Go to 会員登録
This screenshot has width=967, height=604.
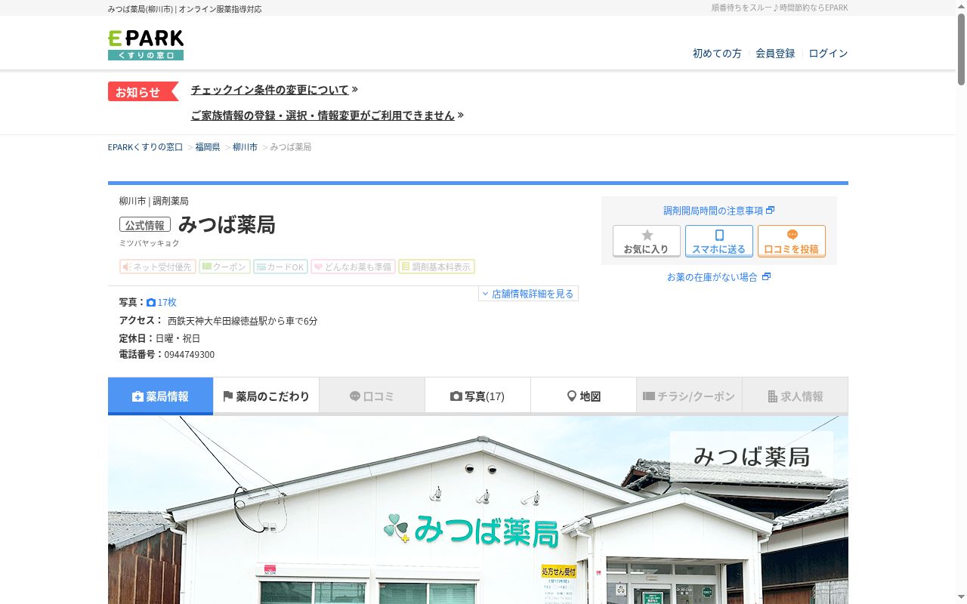(775, 54)
